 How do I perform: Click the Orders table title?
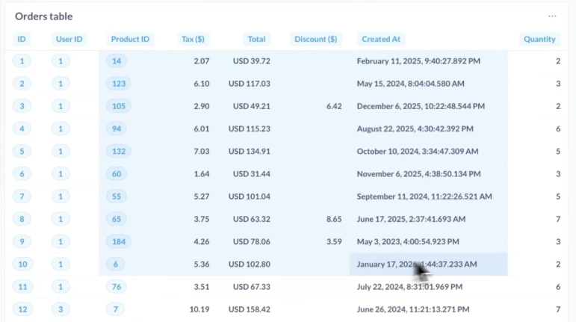coord(44,16)
